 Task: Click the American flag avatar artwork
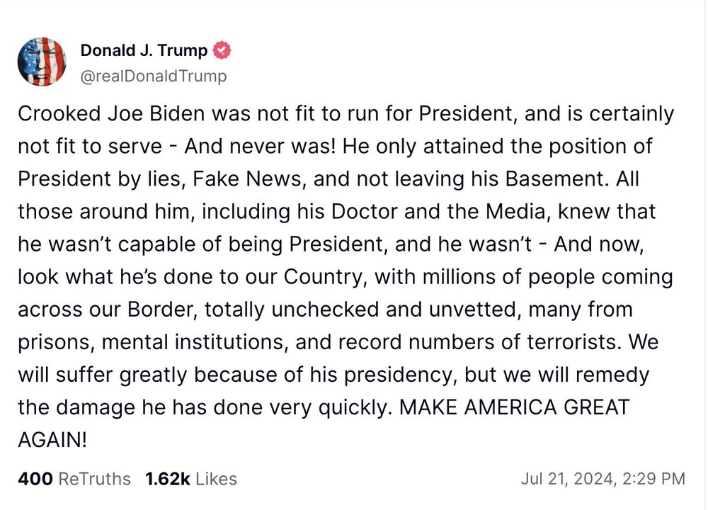click(42, 61)
